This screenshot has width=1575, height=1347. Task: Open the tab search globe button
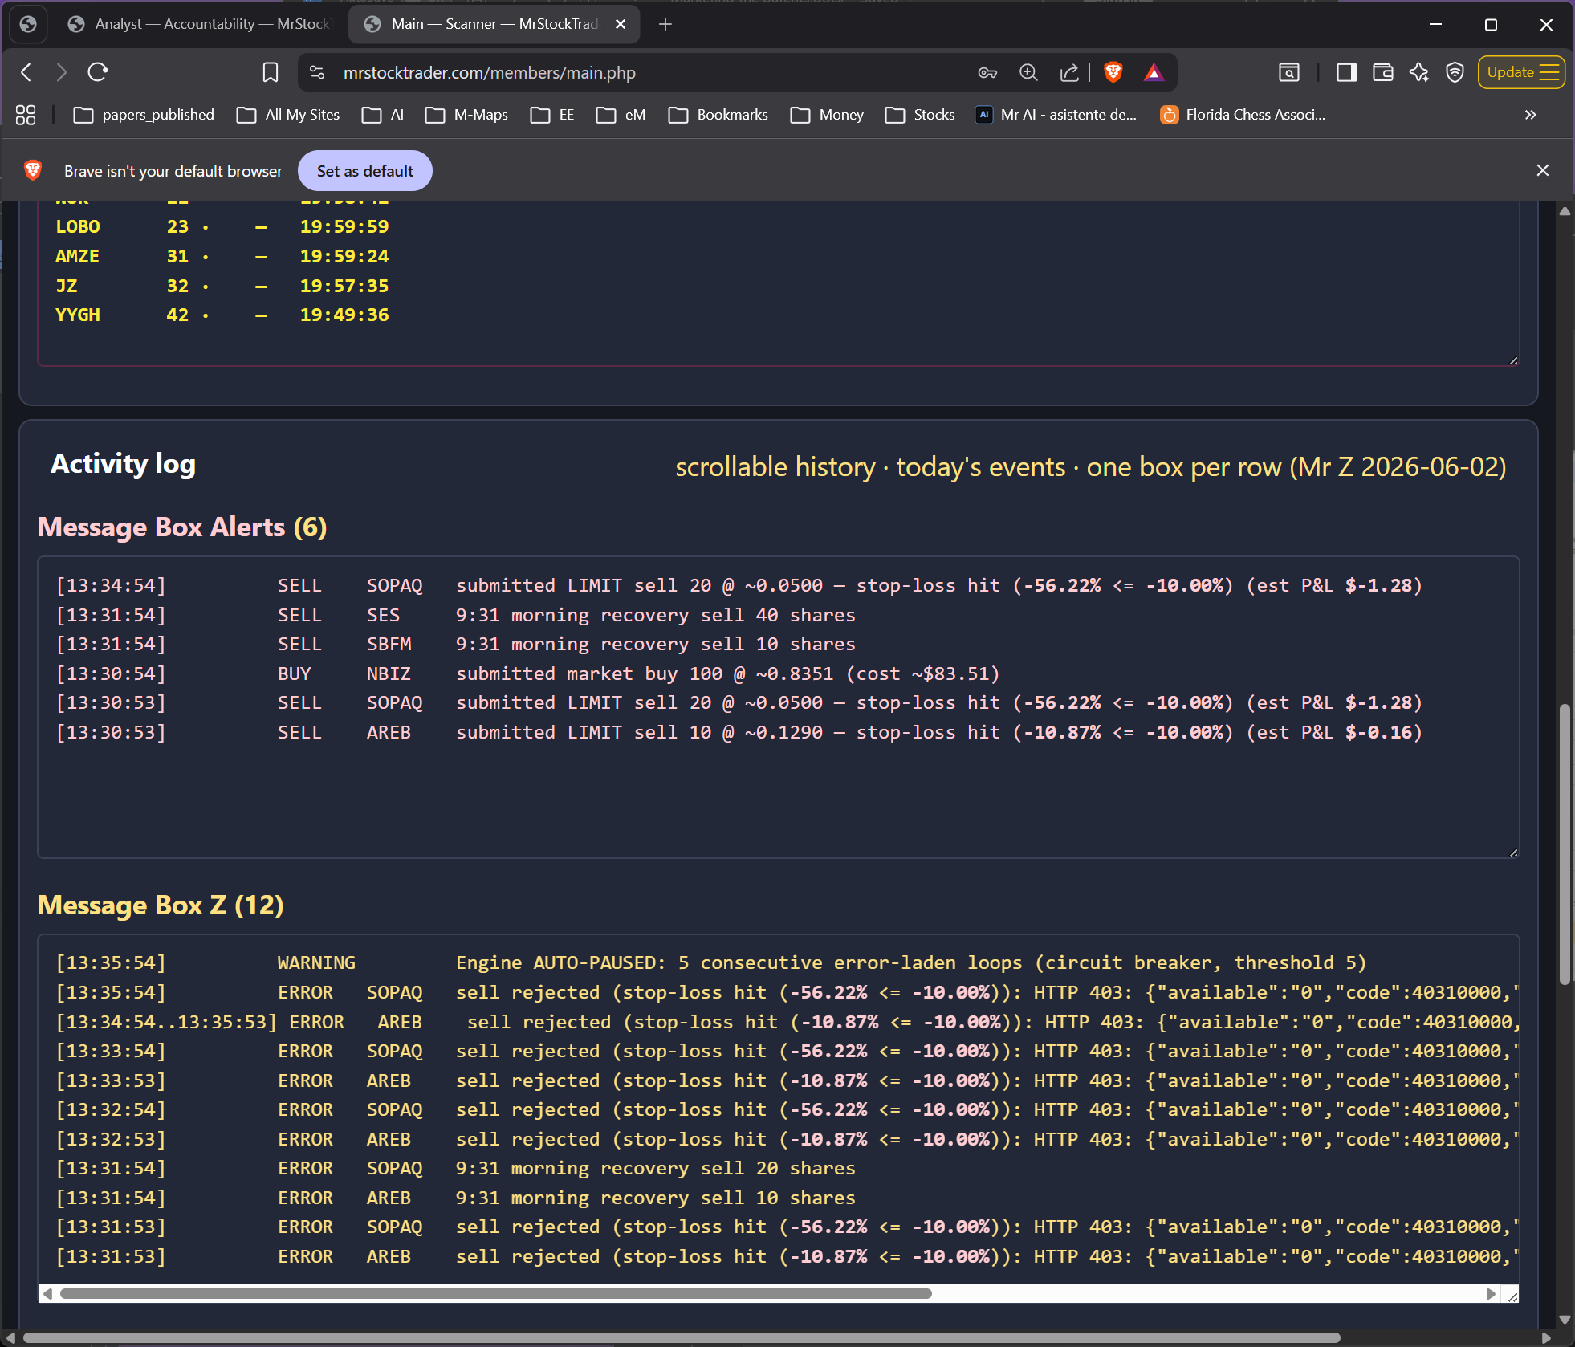(28, 24)
